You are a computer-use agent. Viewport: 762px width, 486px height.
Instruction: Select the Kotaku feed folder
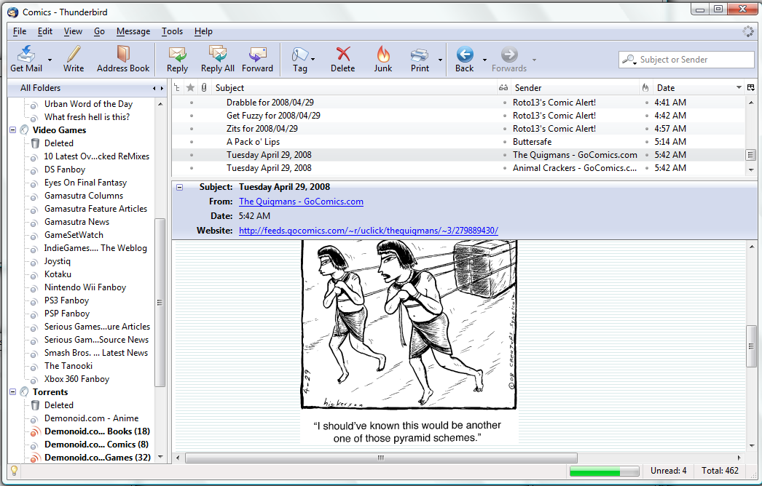(x=58, y=274)
